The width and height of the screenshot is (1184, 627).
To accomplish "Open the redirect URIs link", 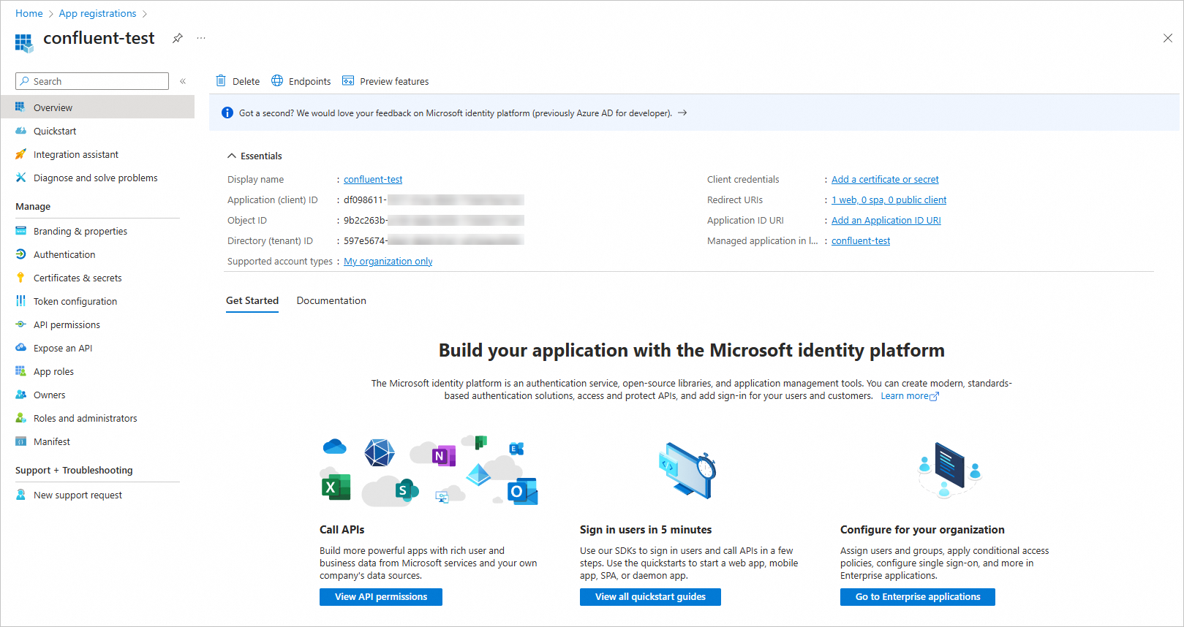I will click(889, 200).
